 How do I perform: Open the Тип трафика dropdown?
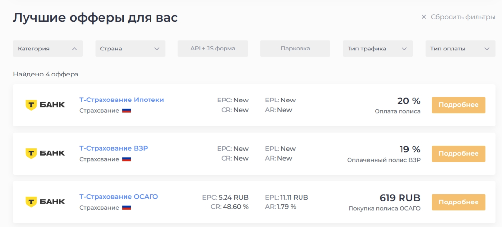(x=378, y=49)
